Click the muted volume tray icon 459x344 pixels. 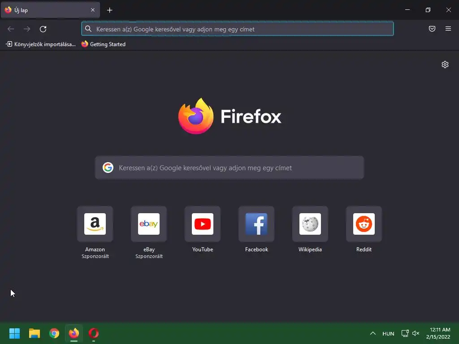416,333
